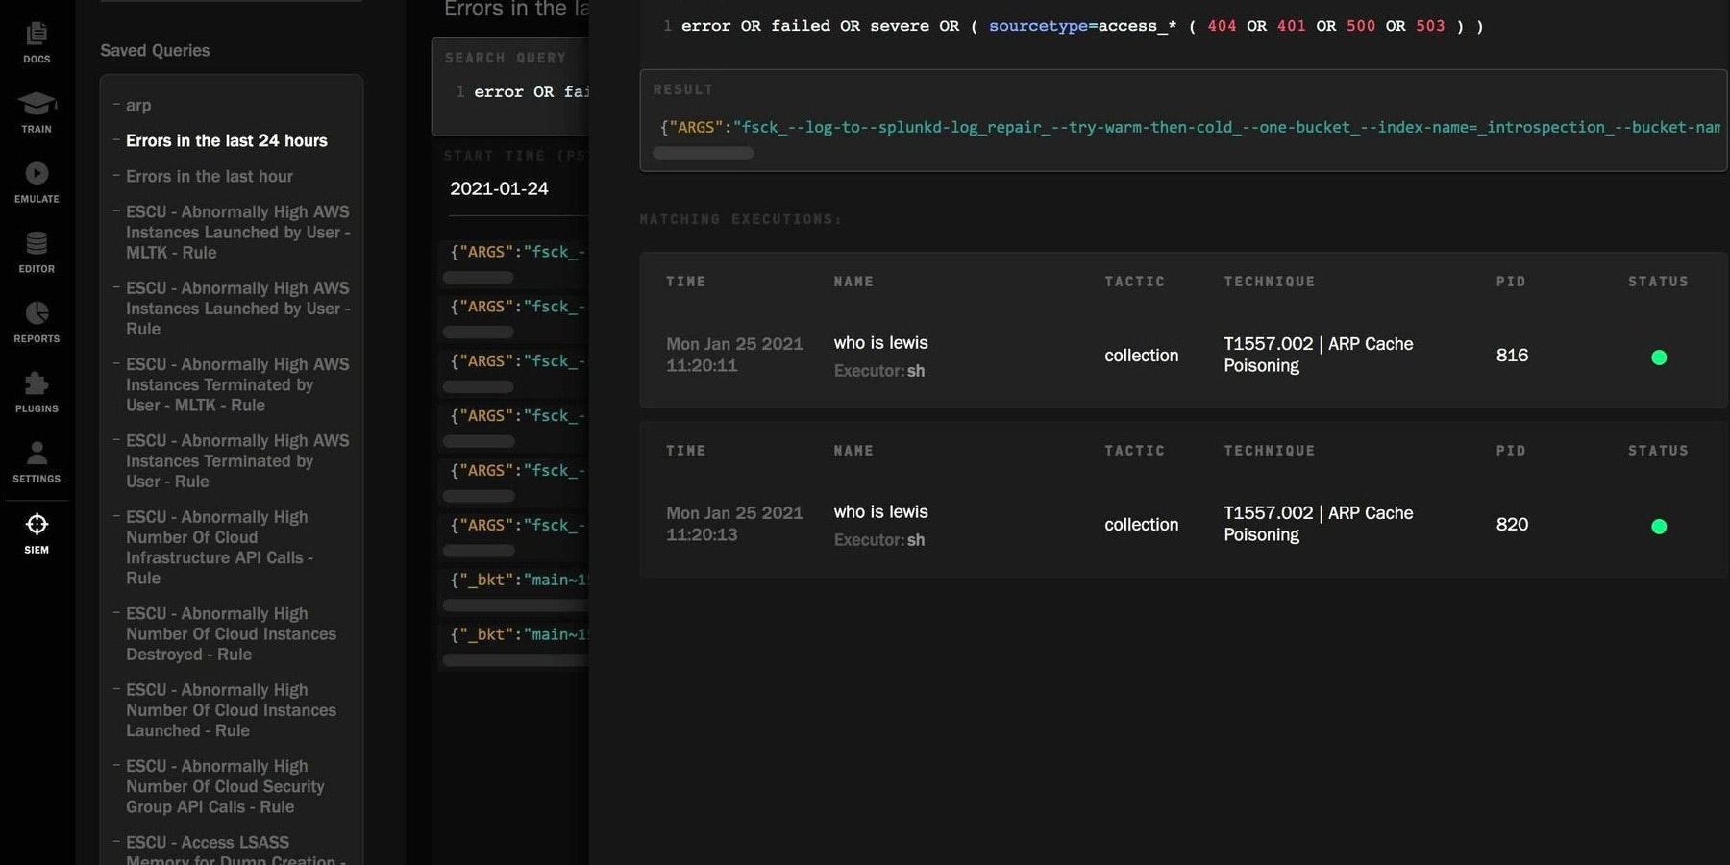1730x865 pixels.
Task: Open ESCU High Number Of Cloud Security Group API Calls
Action: coord(226,786)
